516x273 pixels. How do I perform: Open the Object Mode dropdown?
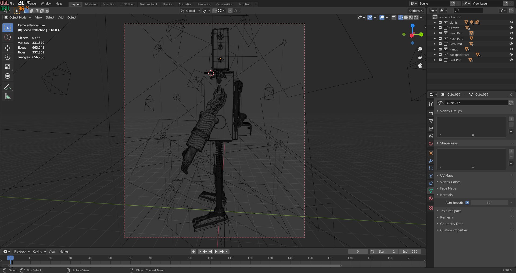[x=18, y=17]
